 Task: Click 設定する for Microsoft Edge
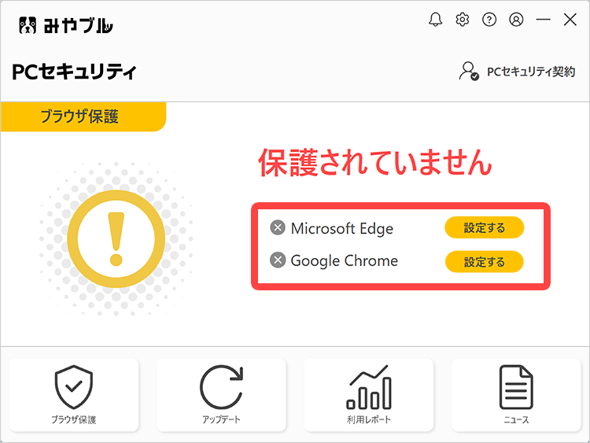pyautogui.click(x=485, y=227)
